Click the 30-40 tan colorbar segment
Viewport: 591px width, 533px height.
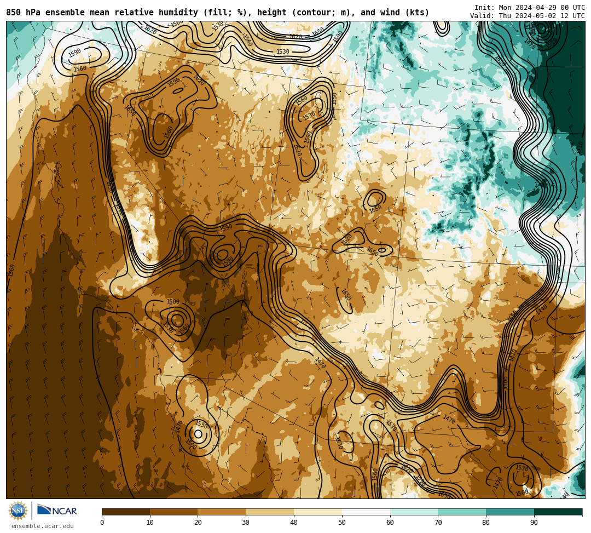[270, 512]
